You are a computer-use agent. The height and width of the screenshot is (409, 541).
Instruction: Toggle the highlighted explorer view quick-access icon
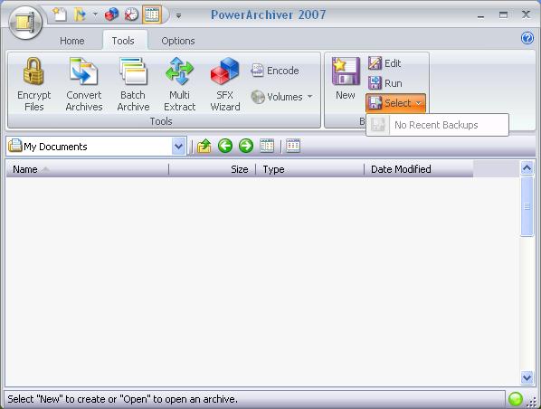152,14
